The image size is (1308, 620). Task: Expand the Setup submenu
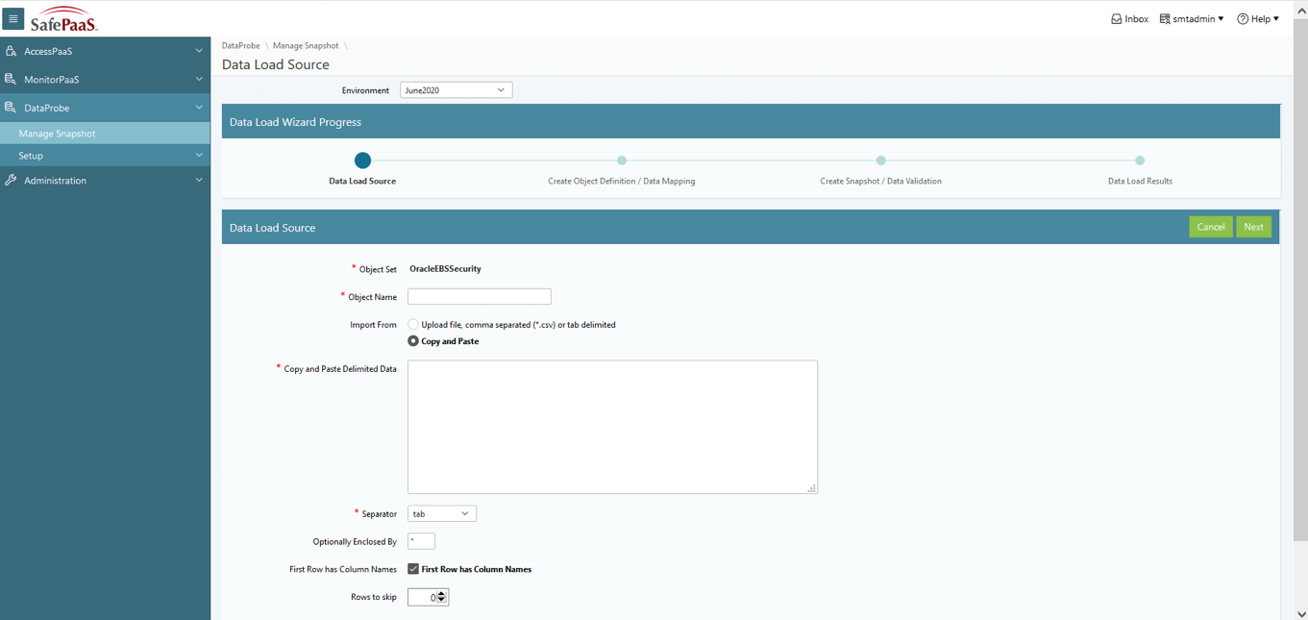[105, 156]
